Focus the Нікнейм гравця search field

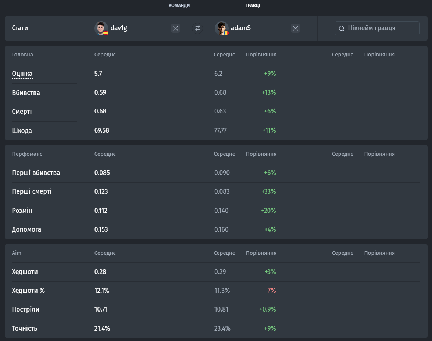click(x=377, y=28)
